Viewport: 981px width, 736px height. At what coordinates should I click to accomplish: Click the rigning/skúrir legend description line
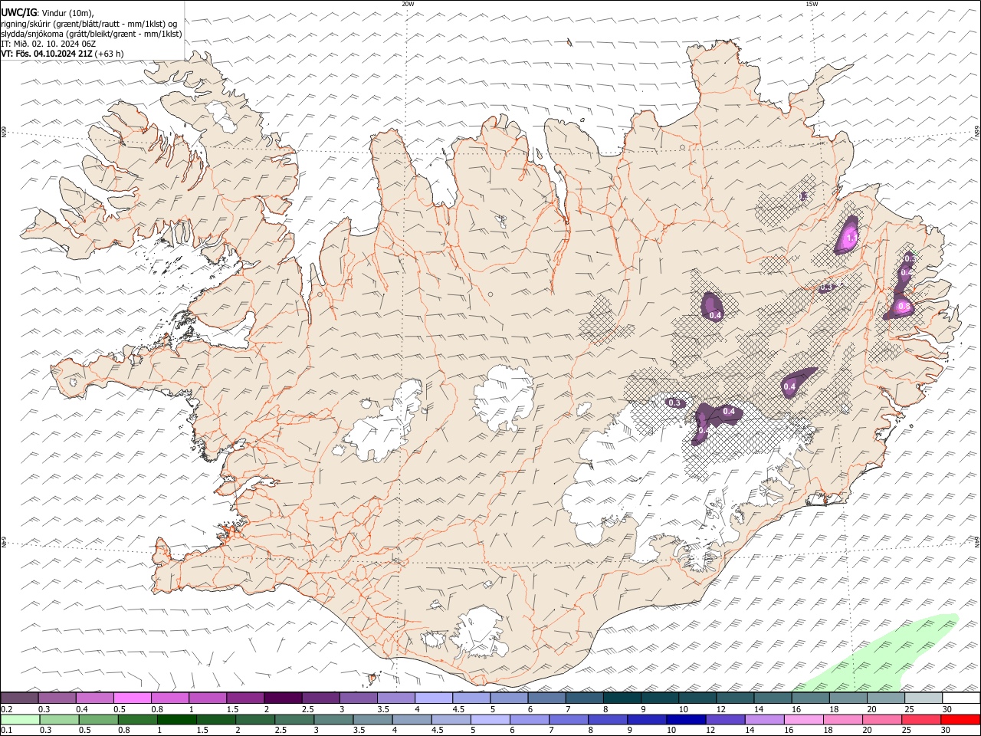tap(90, 23)
